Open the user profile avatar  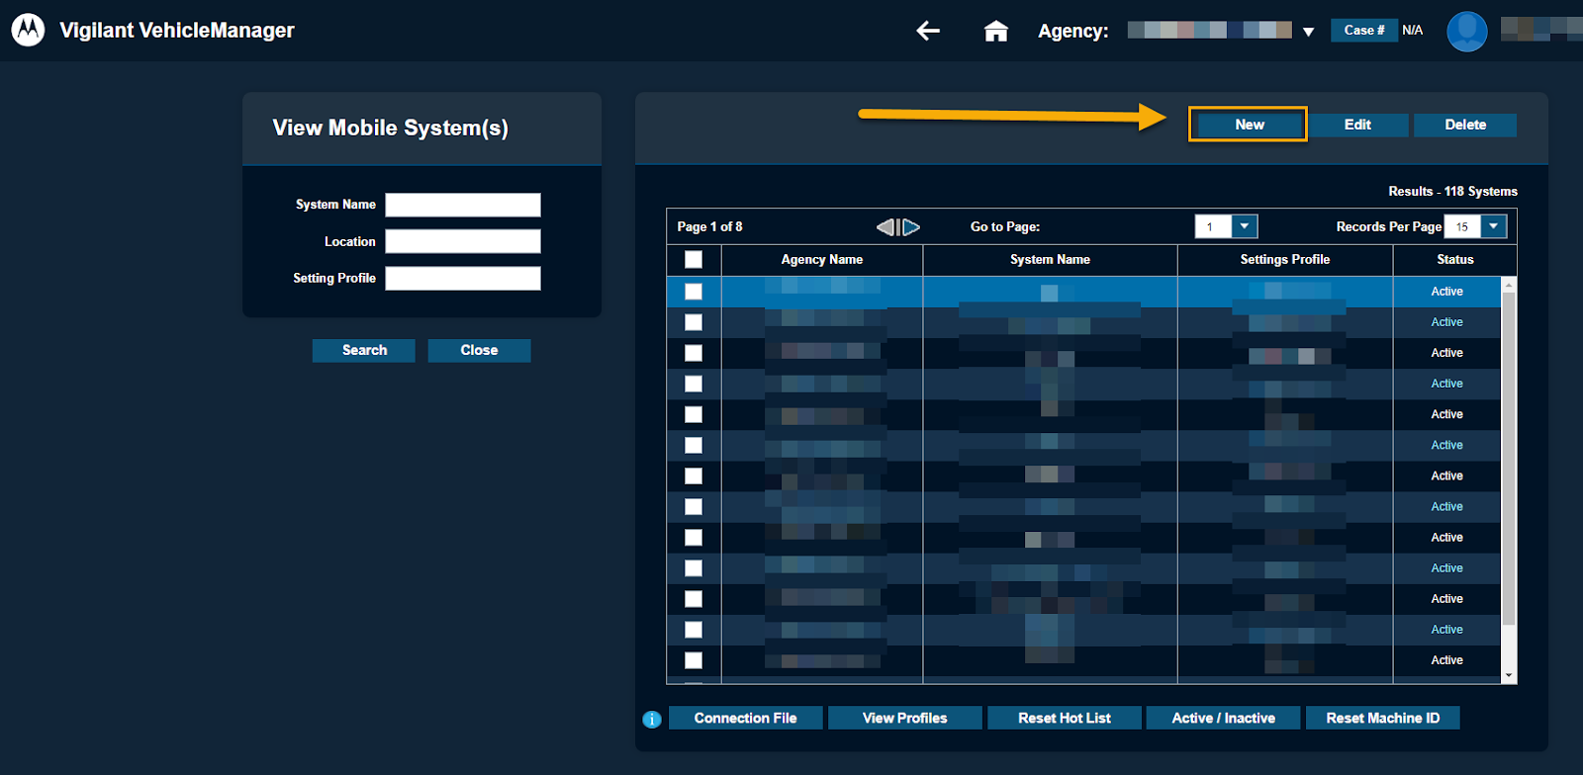(1467, 31)
